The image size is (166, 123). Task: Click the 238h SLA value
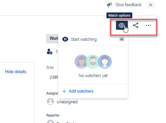coord(54,77)
